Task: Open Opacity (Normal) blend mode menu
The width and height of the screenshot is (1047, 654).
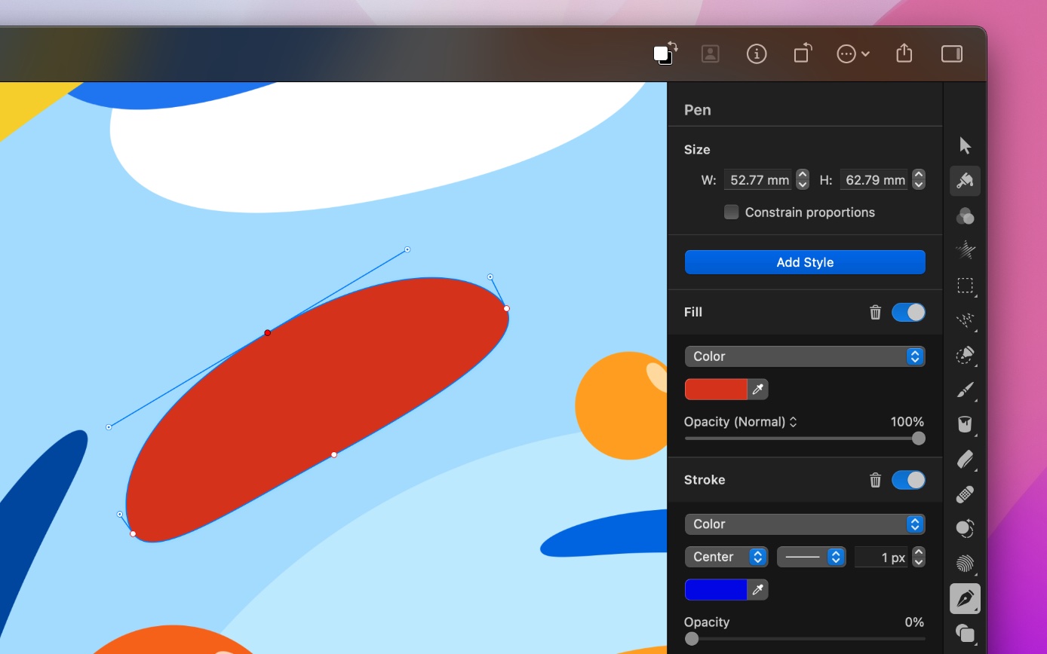Action: [x=741, y=422]
